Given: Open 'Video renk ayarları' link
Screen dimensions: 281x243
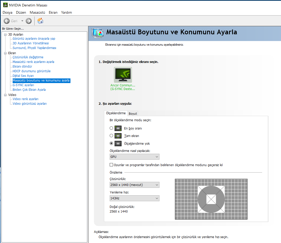Looking at the screenshot, I should pyautogui.click(x=26, y=99).
